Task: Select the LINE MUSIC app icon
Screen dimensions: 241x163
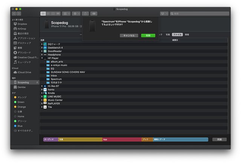Action: coord(45,96)
